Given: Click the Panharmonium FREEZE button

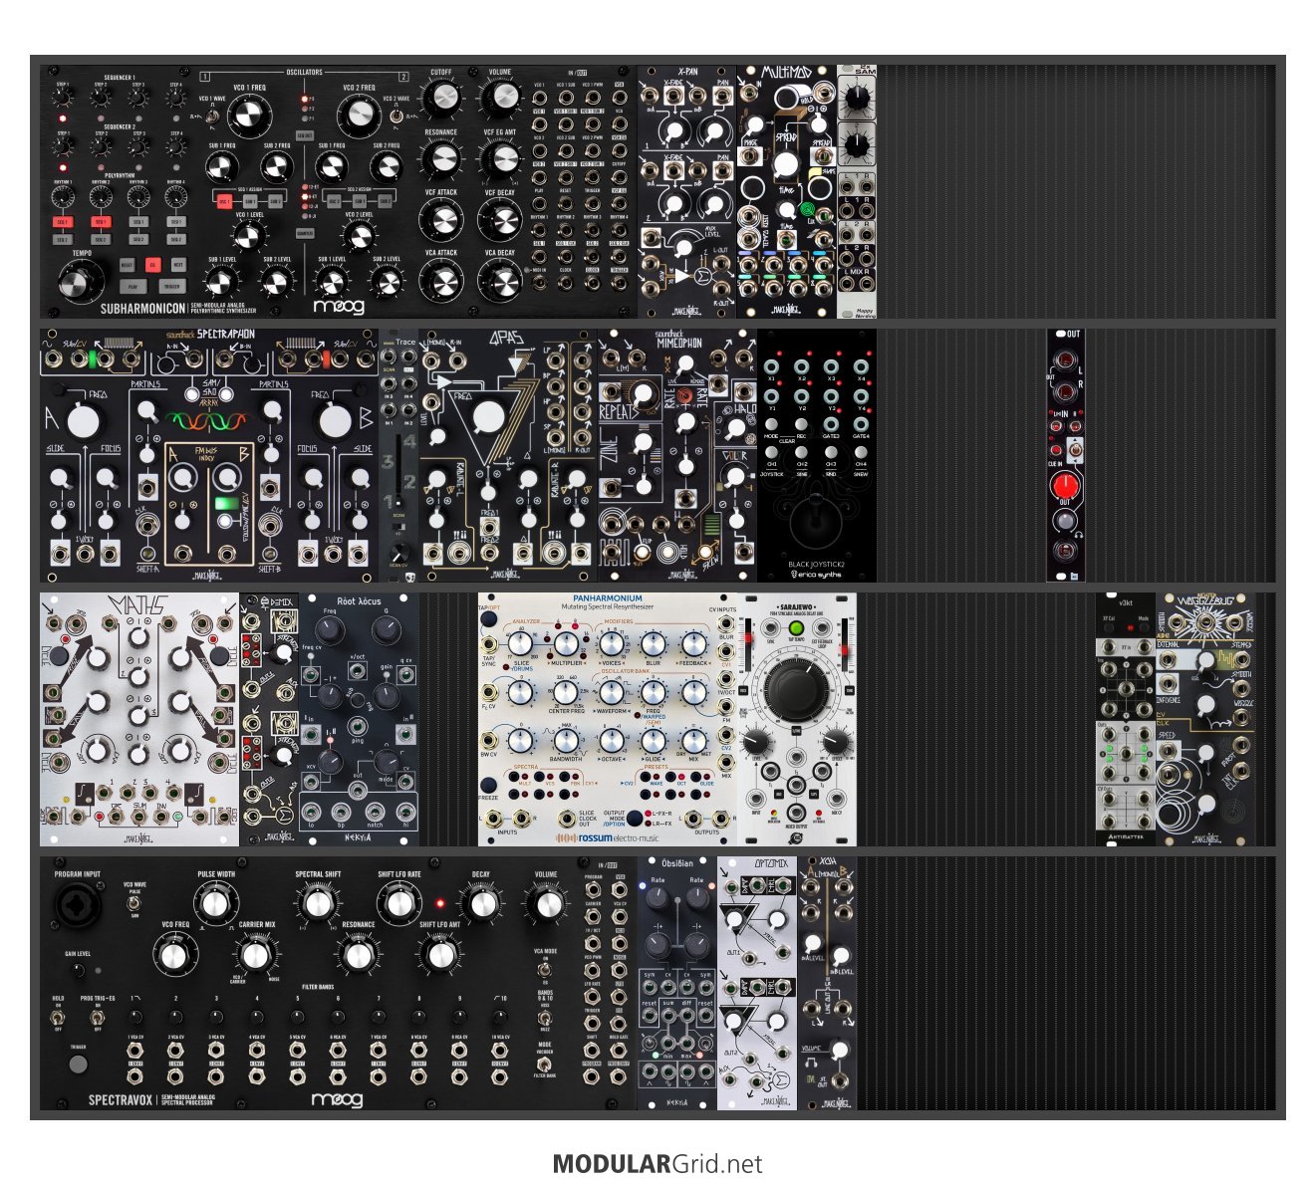Looking at the screenshot, I should pos(488,785).
